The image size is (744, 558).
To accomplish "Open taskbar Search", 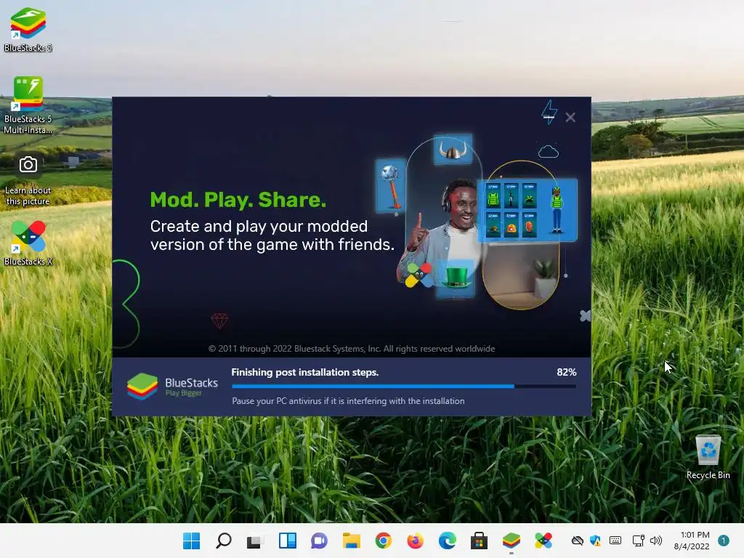I will point(224,541).
